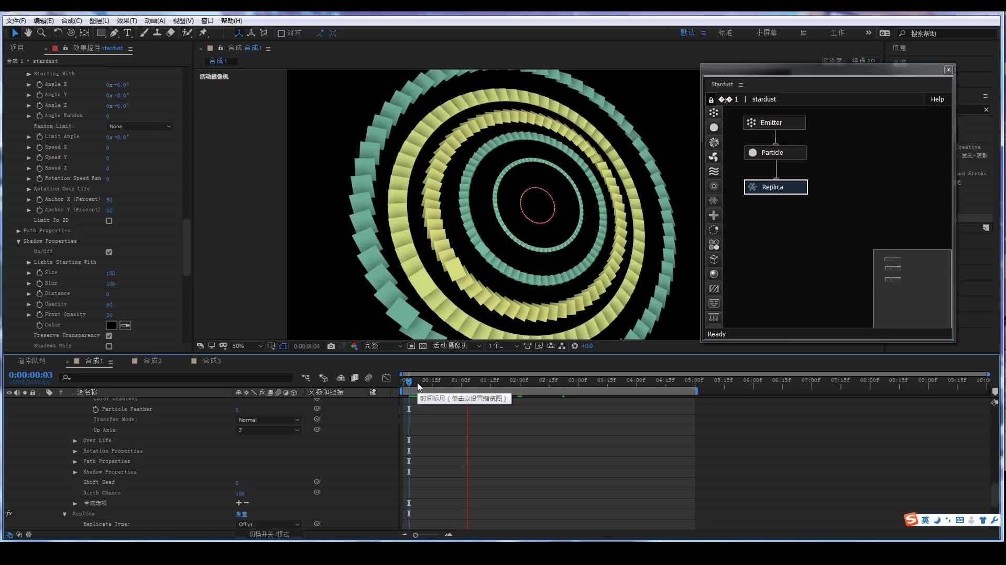Add Emitter node from Stardust sidebar

(714, 113)
